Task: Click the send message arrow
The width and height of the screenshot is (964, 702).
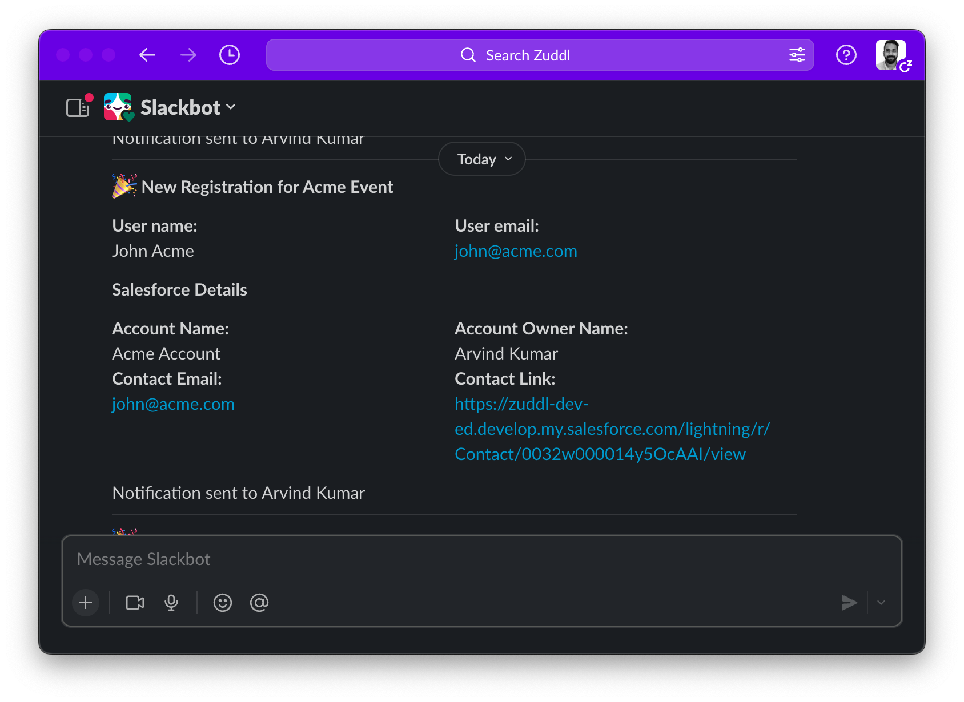Action: point(849,603)
